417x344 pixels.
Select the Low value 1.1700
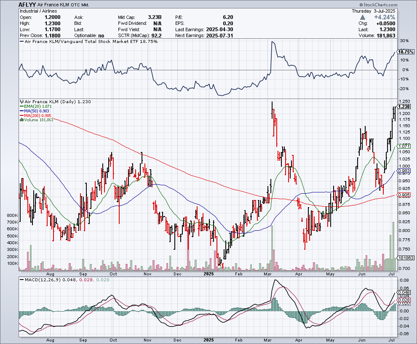(52, 29)
